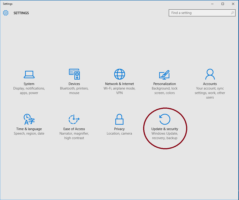Click the gear icon beside SETTINGS

point(5,13)
